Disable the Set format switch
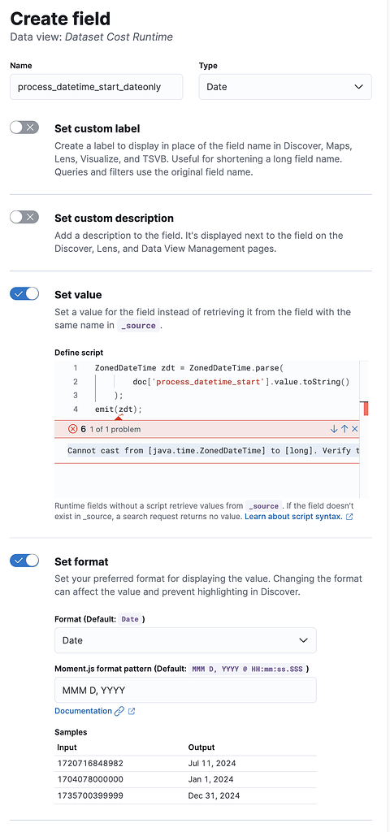The width and height of the screenshot is (390, 832). [x=24, y=560]
